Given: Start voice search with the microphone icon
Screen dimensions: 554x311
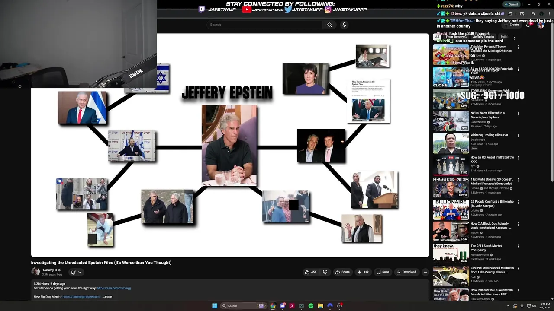Looking at the screenshot, I should tap(344, 25).
